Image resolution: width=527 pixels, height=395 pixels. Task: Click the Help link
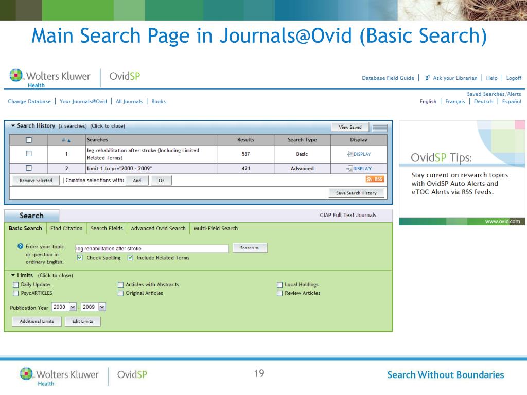point(491,78)
